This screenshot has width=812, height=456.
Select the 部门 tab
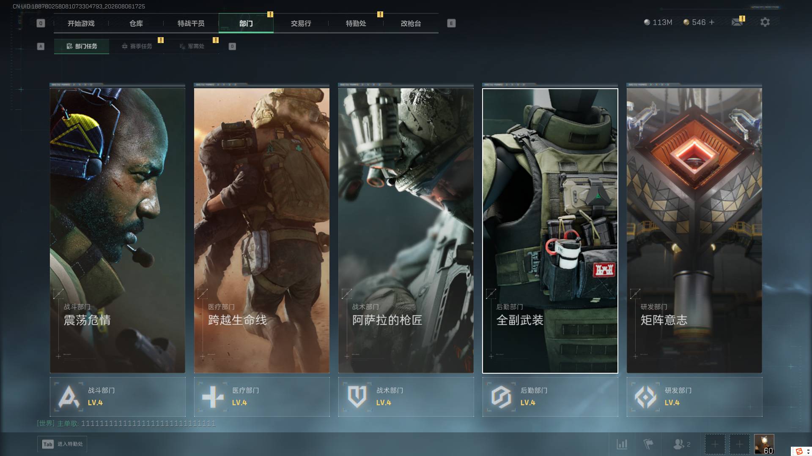point(246,24)
